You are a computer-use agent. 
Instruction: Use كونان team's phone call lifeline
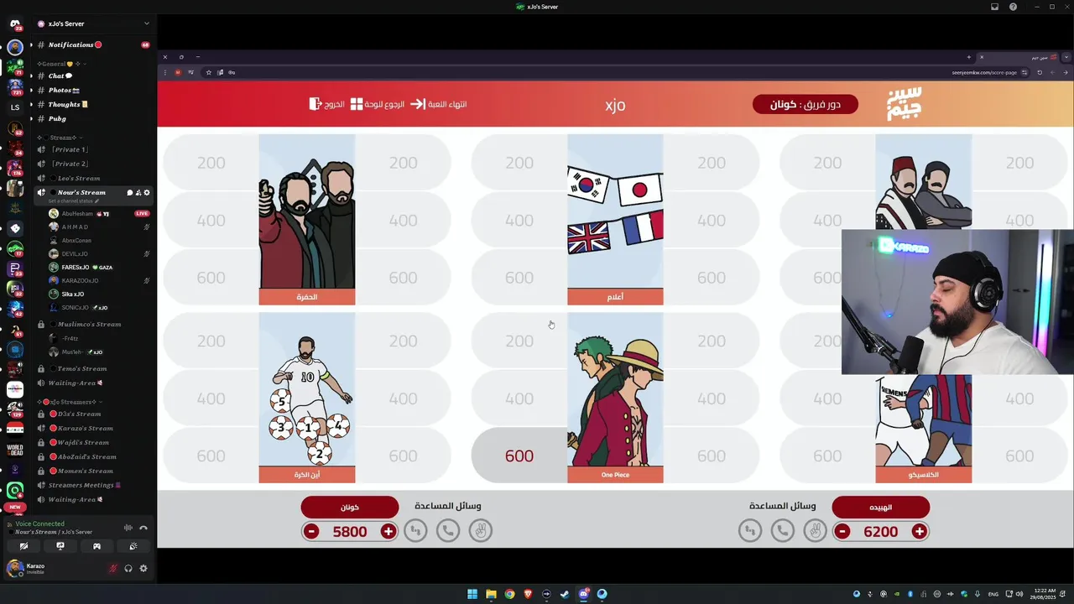click(447, 530)
